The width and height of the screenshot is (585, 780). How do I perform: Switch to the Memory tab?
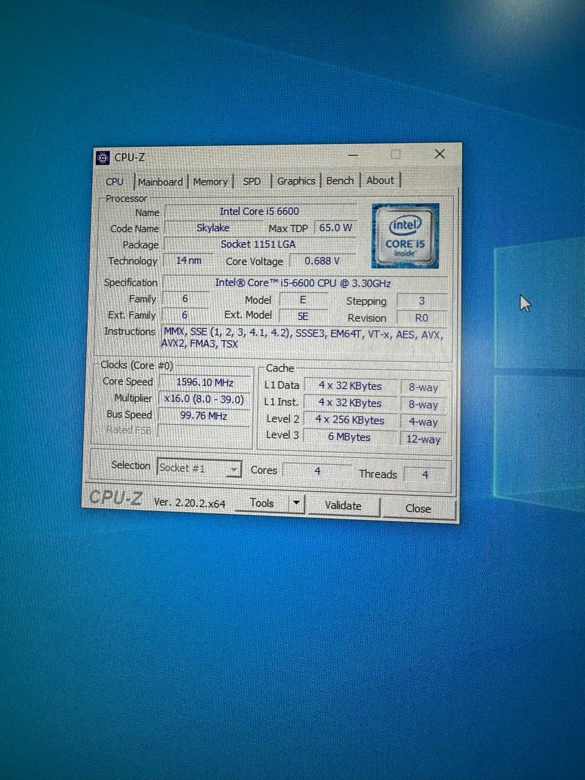210,182
